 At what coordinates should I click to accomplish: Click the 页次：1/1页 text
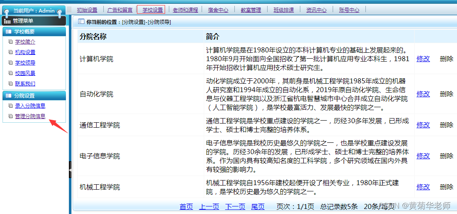(x=295, y=207)
